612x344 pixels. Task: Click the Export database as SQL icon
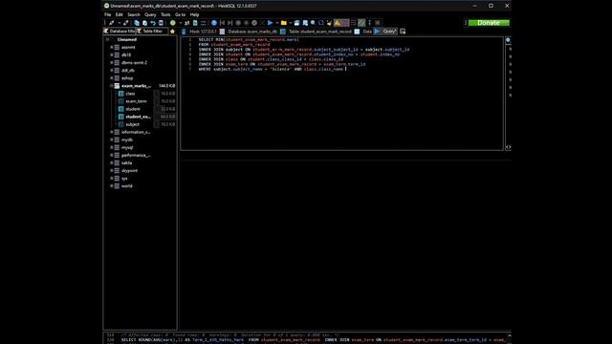[x=195, y=23]
